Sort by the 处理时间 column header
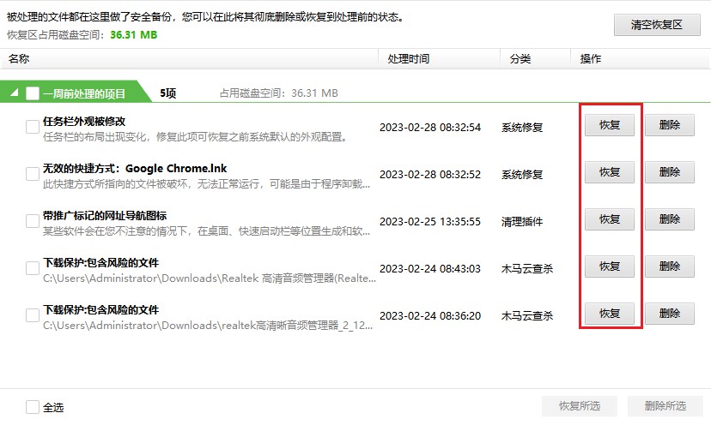Viewport: 711px width, 425px height. pos(409,59)
